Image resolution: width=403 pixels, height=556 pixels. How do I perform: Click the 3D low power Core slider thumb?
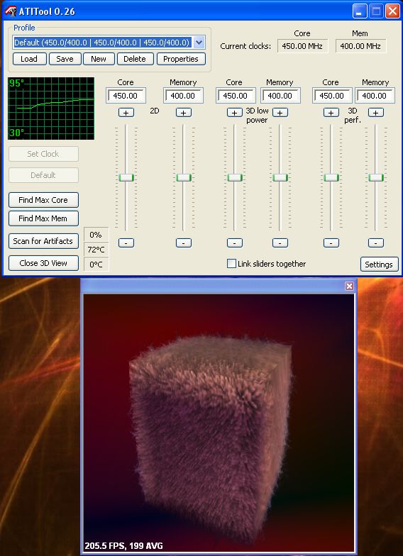(x=234, y=177)
